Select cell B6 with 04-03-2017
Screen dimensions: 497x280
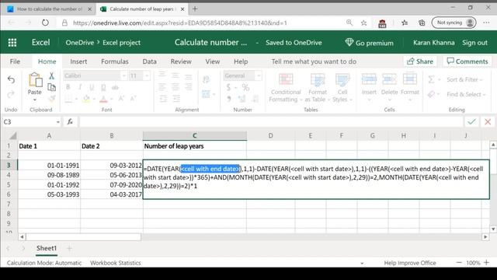click(x=112, y=194)
